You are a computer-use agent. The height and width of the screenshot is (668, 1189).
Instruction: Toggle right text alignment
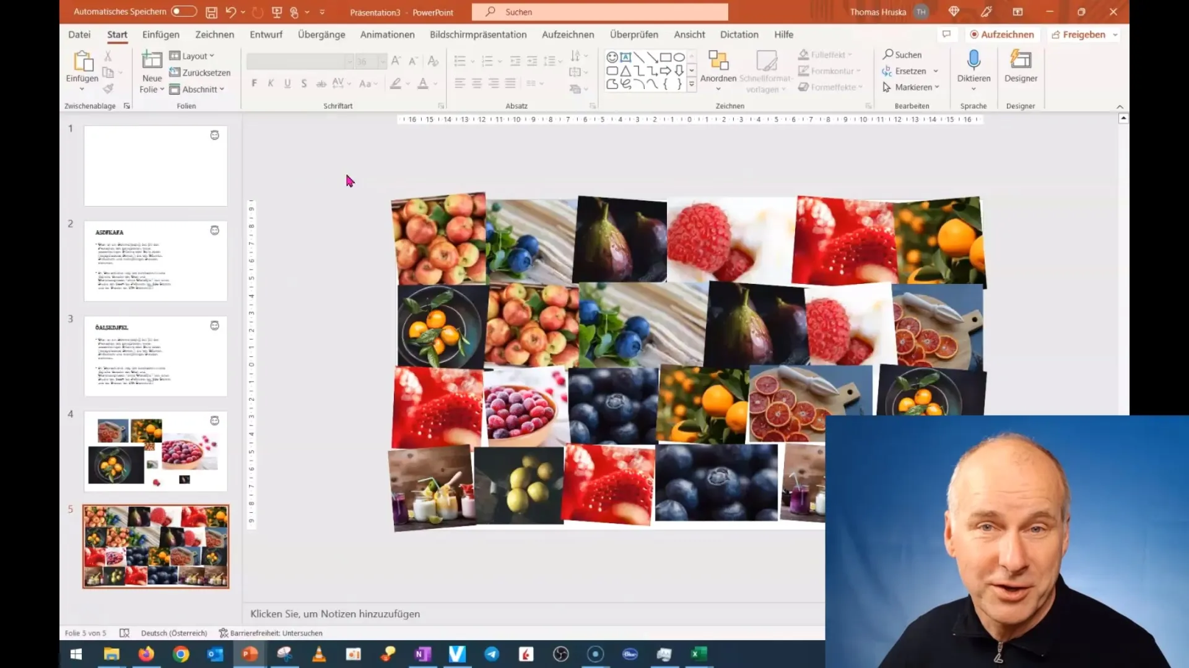[x=493, y=83]
